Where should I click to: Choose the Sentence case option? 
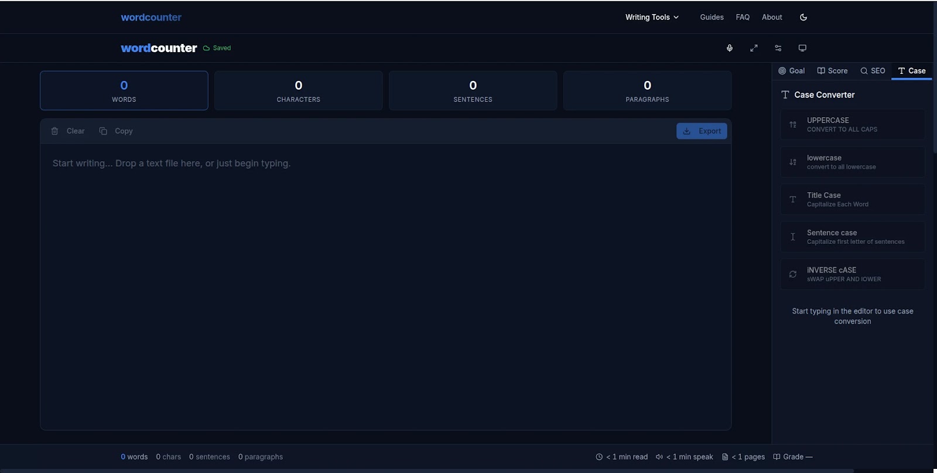(853, 237)
